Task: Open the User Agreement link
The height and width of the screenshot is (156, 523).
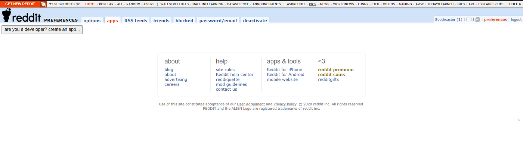Action: click(251, 104)
